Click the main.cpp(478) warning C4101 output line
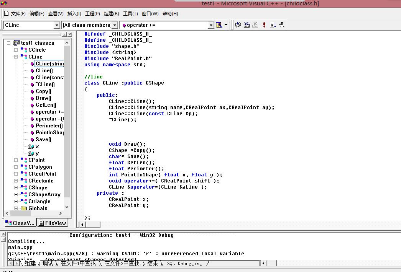 click(x=126, y=253)
